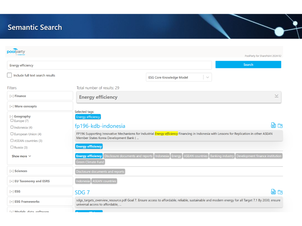Open the SDG 7 result title
302x226 pixels.
coord(82,192)
